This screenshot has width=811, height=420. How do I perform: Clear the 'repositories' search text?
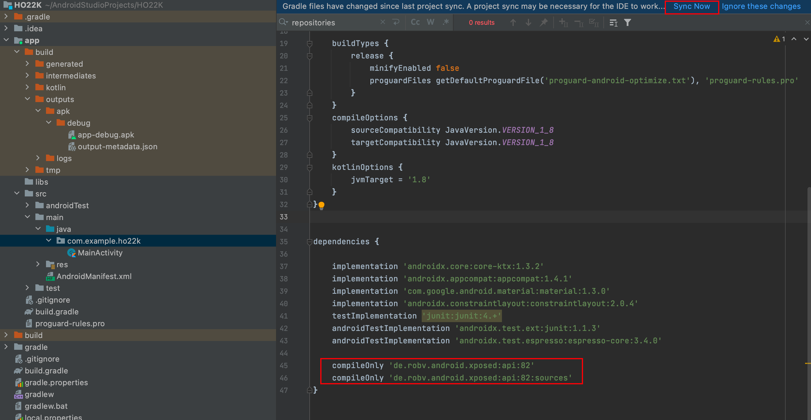pyautogui.click(x=382, y=22)
